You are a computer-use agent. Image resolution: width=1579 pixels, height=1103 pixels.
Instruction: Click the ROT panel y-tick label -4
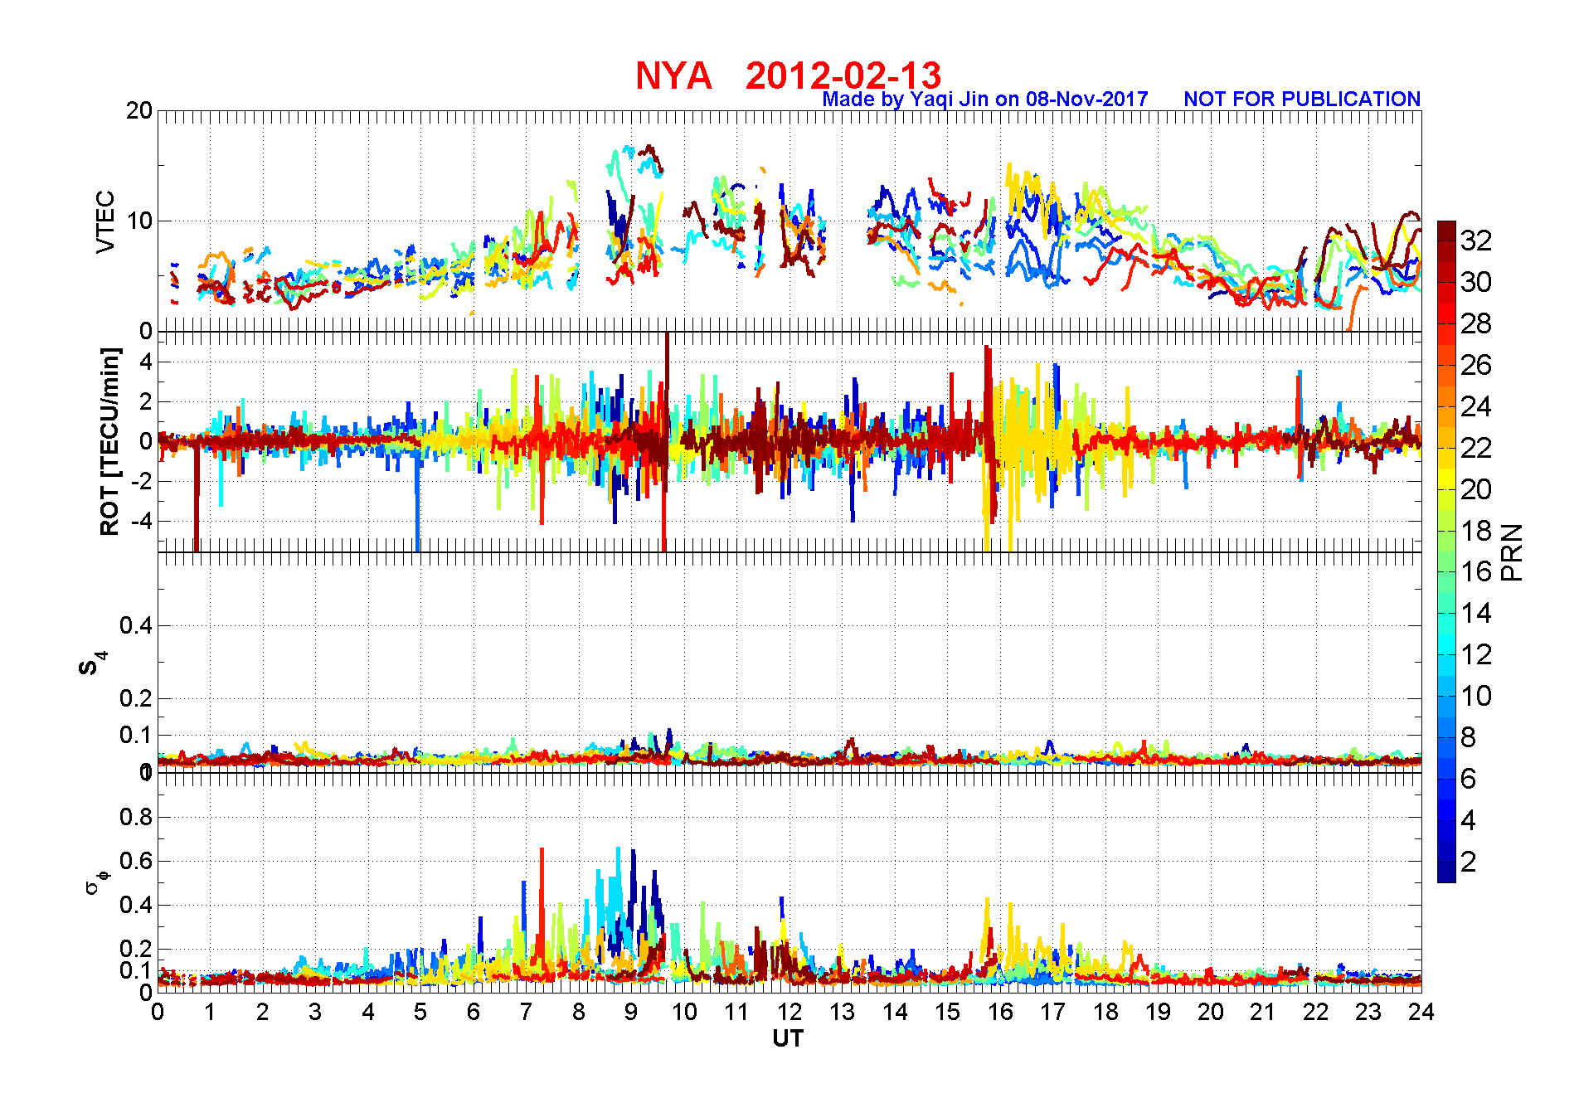(142, 522)
